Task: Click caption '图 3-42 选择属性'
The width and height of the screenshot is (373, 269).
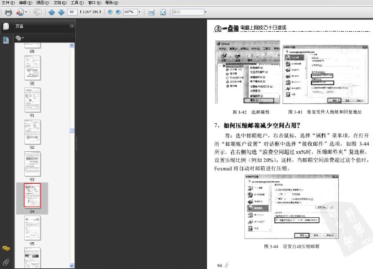Action: 251,112
